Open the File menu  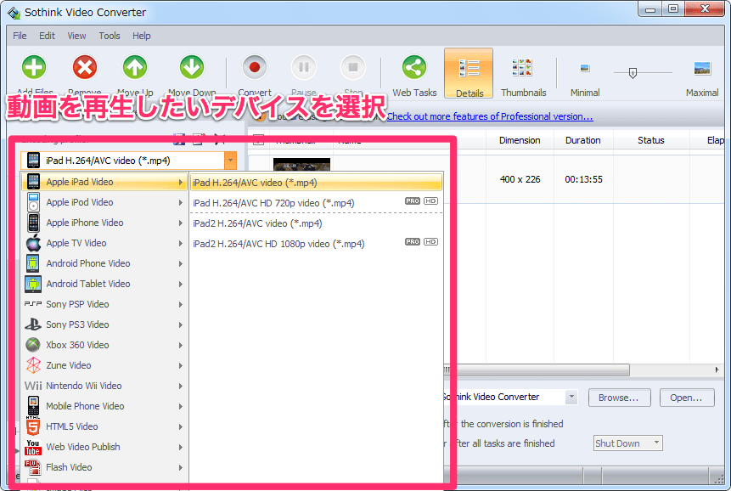pyautogui.click(x=19, y=36)
